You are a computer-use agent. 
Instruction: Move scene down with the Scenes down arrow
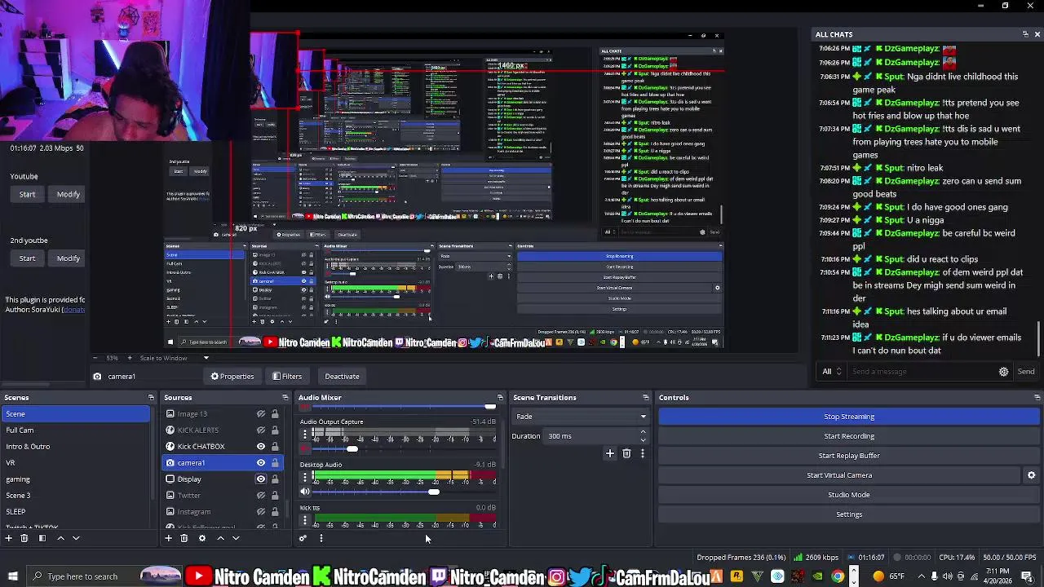[76, 538]
